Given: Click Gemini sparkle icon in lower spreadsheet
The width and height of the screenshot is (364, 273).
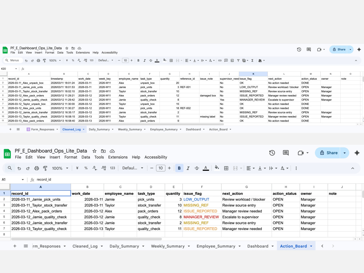Looking at the screenshot, I should tap(357, 153).
